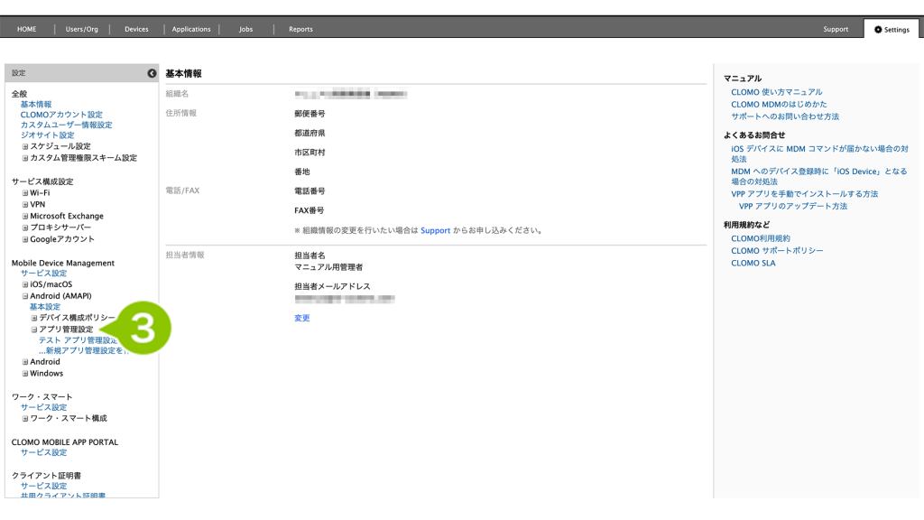The height and width of the screenshot is (520, 924).
Task: Expand the VPN tree node
Action: tap(25, 205)
